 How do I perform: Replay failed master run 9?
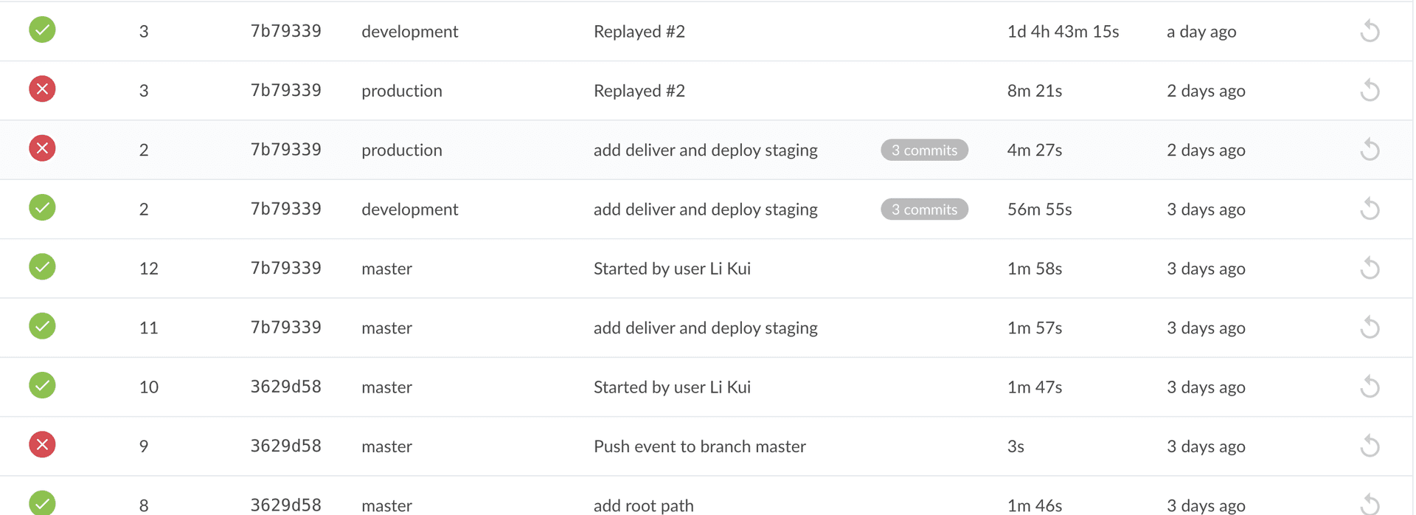coord(1370,446)
